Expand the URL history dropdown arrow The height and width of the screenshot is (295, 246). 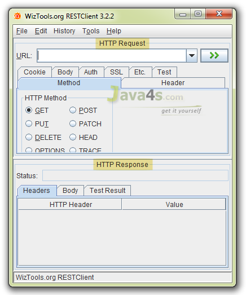[x=192, y=56]
